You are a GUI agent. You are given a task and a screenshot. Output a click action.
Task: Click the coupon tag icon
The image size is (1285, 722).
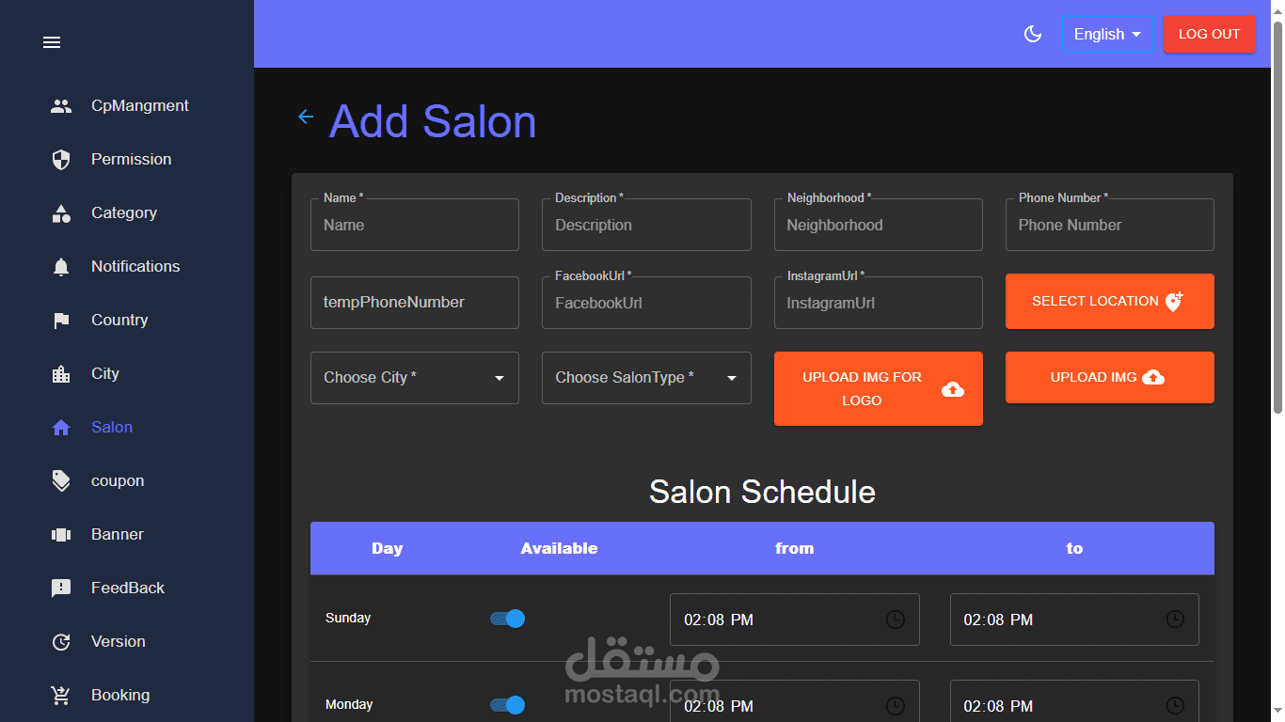pos(61,481)
